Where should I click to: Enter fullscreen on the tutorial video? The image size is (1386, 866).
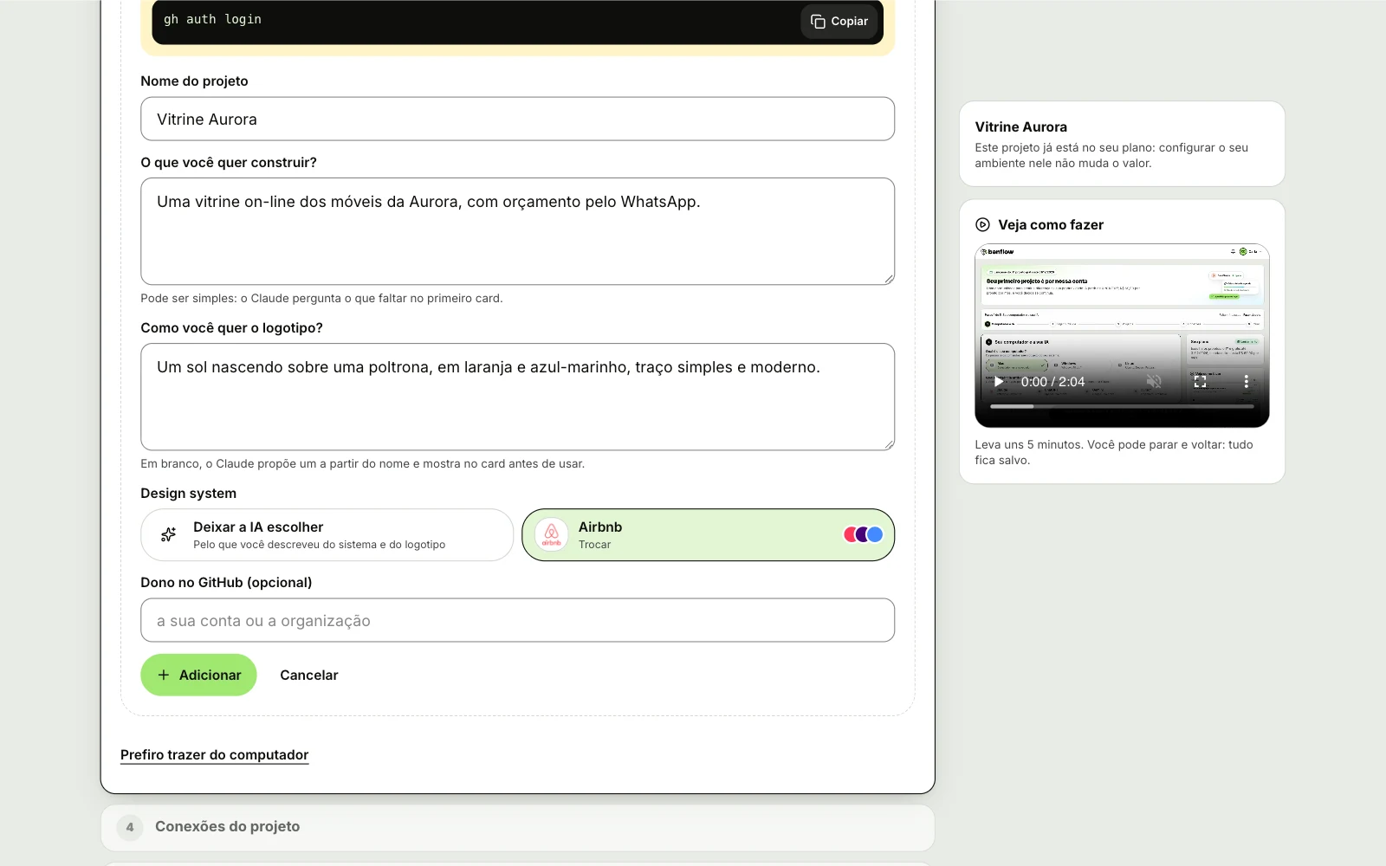point(1200,382)
